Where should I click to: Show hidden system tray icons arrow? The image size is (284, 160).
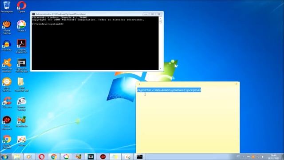point(244,157)
